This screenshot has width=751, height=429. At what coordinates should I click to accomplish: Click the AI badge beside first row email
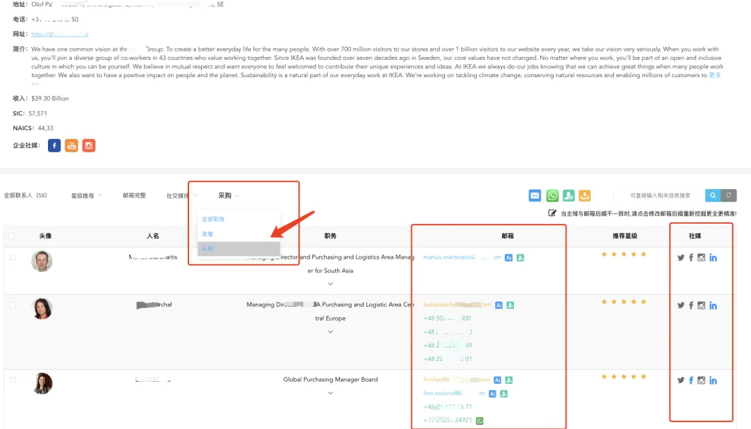tap(509, 257)
